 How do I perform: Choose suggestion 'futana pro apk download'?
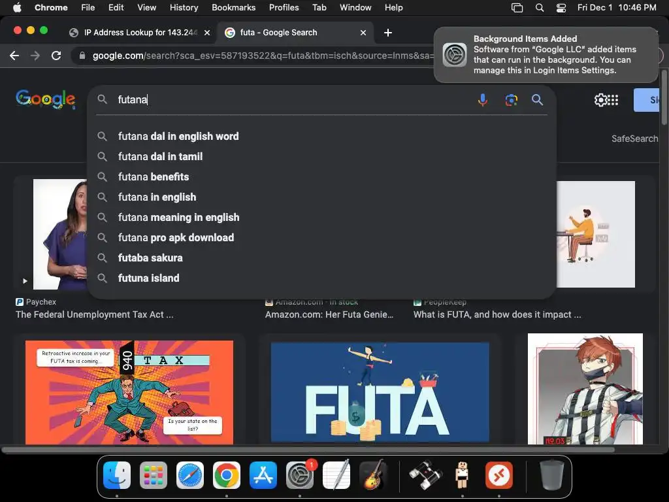(x=321, y=238)
